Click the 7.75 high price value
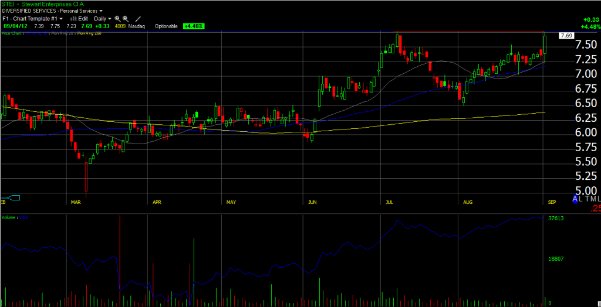 pyautogui.click(x=55, y=26)
